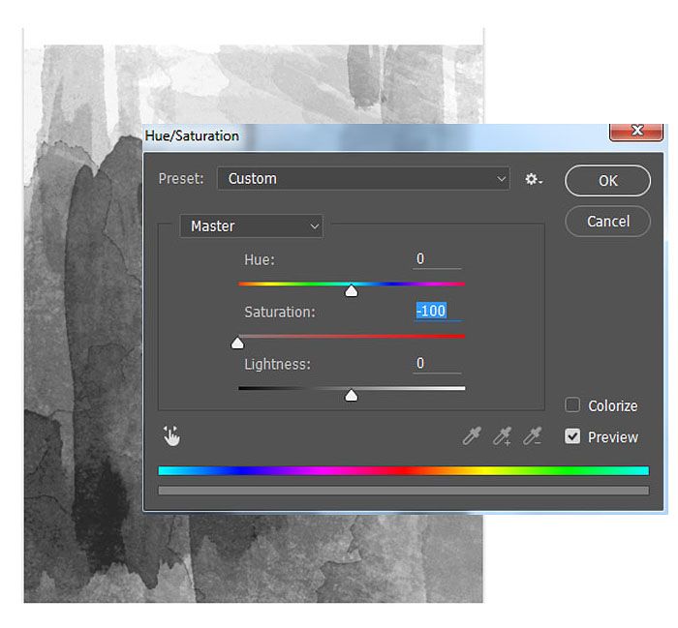The height and width of the screenshot is (628, 678).
Task: Close the Hue/Saturation dialog with X
Action: pos(636,132)
